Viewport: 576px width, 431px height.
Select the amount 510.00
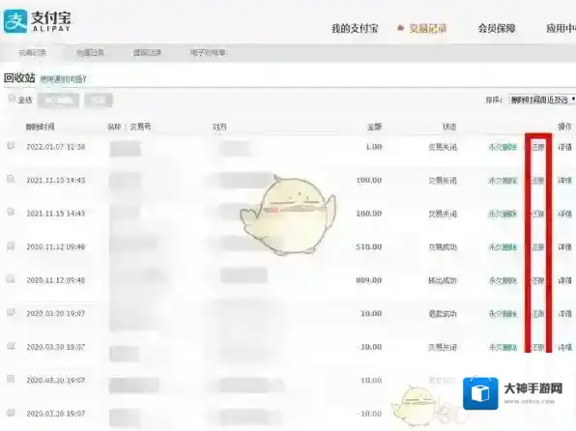coord(369,247)
